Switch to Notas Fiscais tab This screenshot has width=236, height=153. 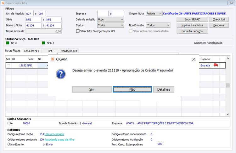point(13,51)
